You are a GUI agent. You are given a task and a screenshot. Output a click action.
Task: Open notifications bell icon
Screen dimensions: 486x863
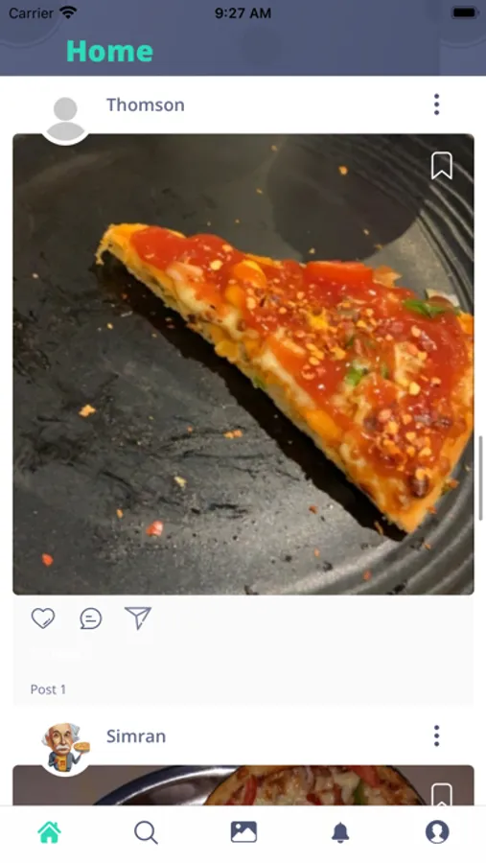click(340, 832)
